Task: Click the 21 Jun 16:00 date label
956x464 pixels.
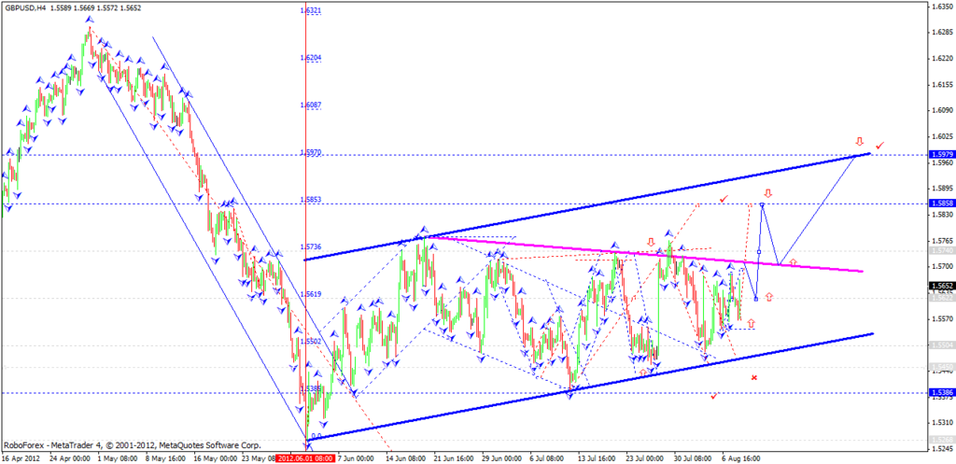Action: coord(453,457)
